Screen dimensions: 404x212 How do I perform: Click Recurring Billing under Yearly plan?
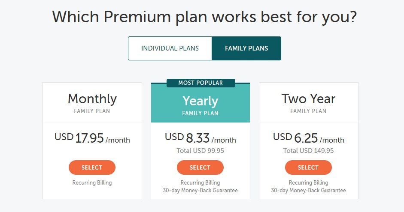pyautogui.click(x=200, y=183)
